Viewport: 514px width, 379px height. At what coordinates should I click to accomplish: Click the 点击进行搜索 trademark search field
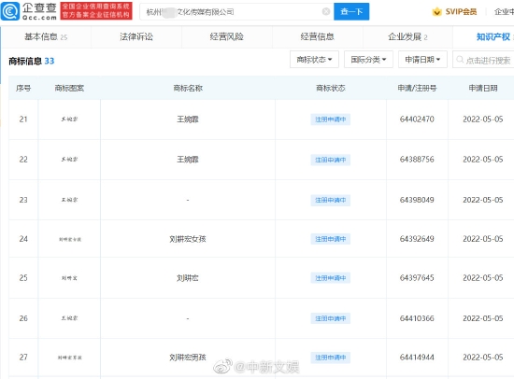coord(483,60)
